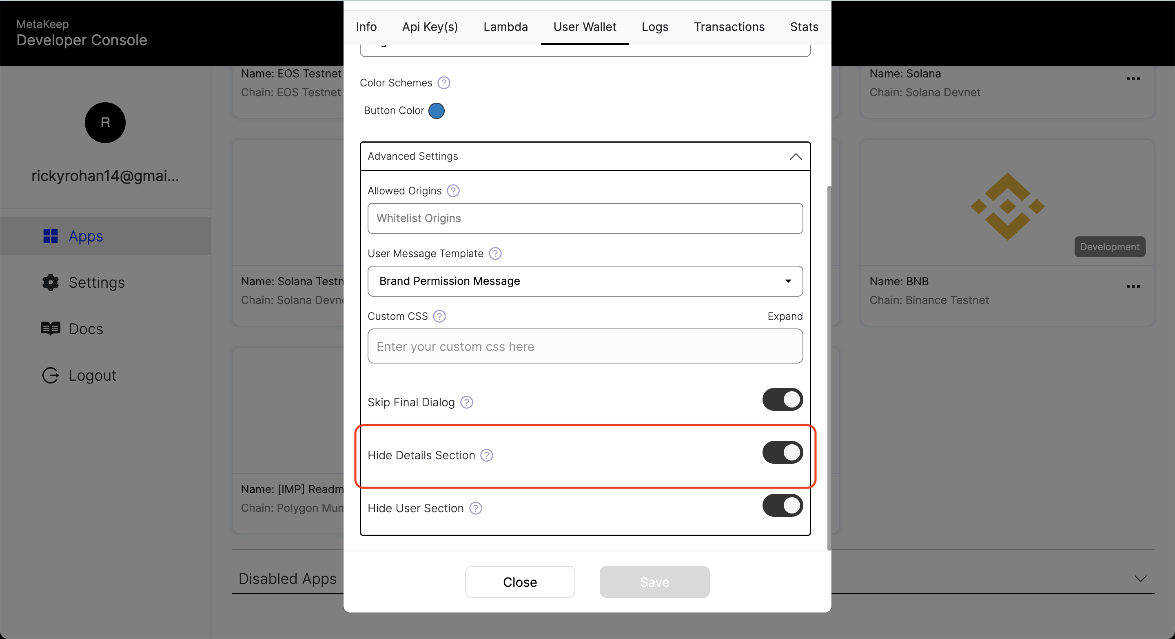Expand the Custom CSS input area
1175x639 pixels.
coord(785,315)
